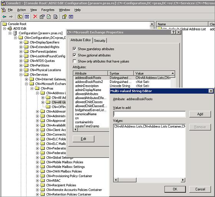This screenshot has height=197, width=215.
Task: Click the Syntax column header
Action: coord(121,73)
